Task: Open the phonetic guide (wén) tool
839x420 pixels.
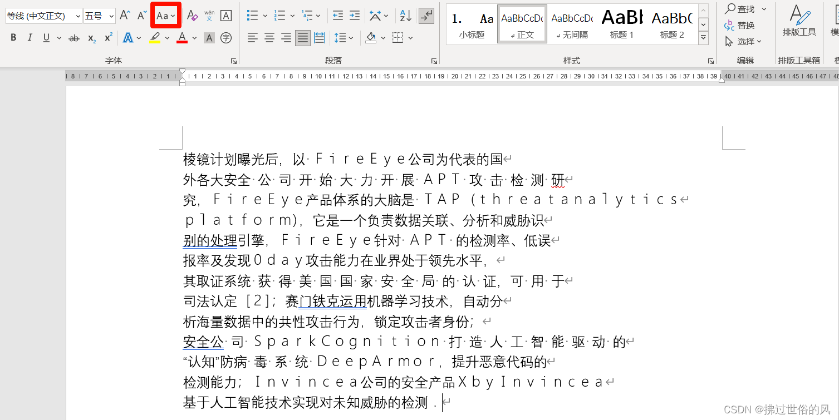Action: point(209,16)
